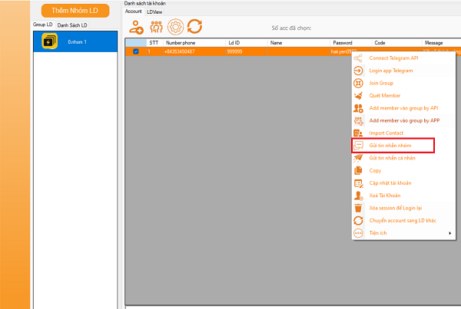Choose Gửi tin nhắn nhóm menu entry
461x309 pixels.
pos(403,146)
